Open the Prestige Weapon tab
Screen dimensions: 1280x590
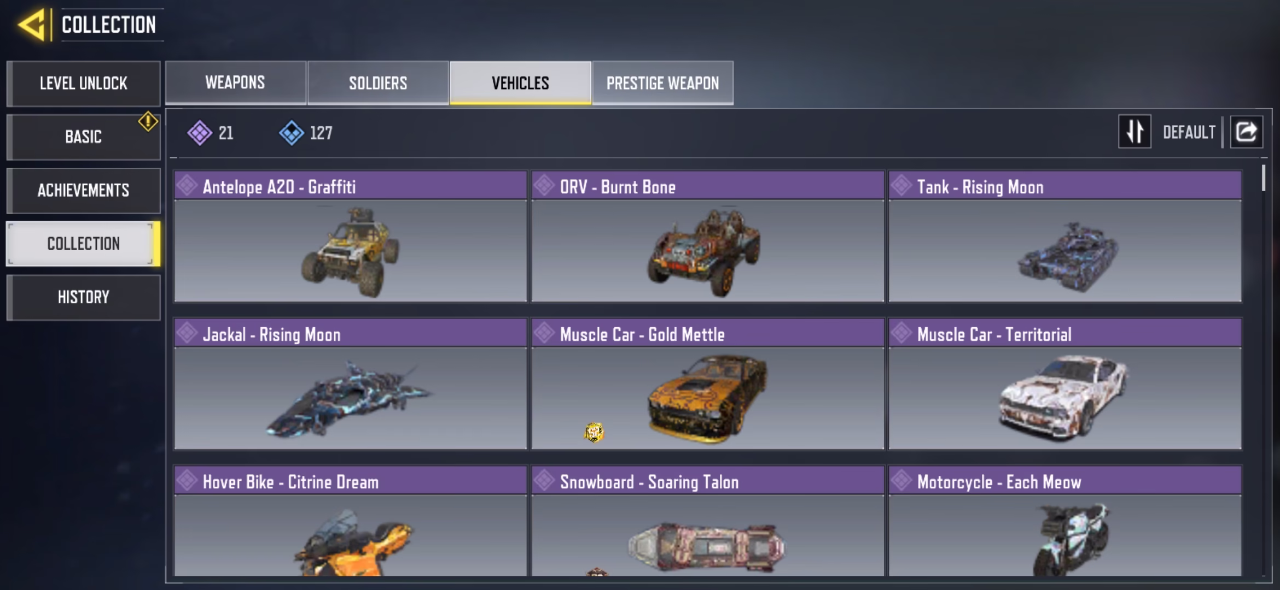click(x=662, y=82)
